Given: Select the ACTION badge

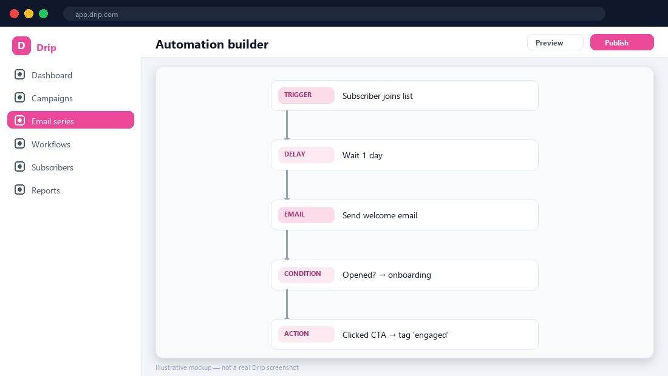Looking at the screenshot, I should click(306, 334).
